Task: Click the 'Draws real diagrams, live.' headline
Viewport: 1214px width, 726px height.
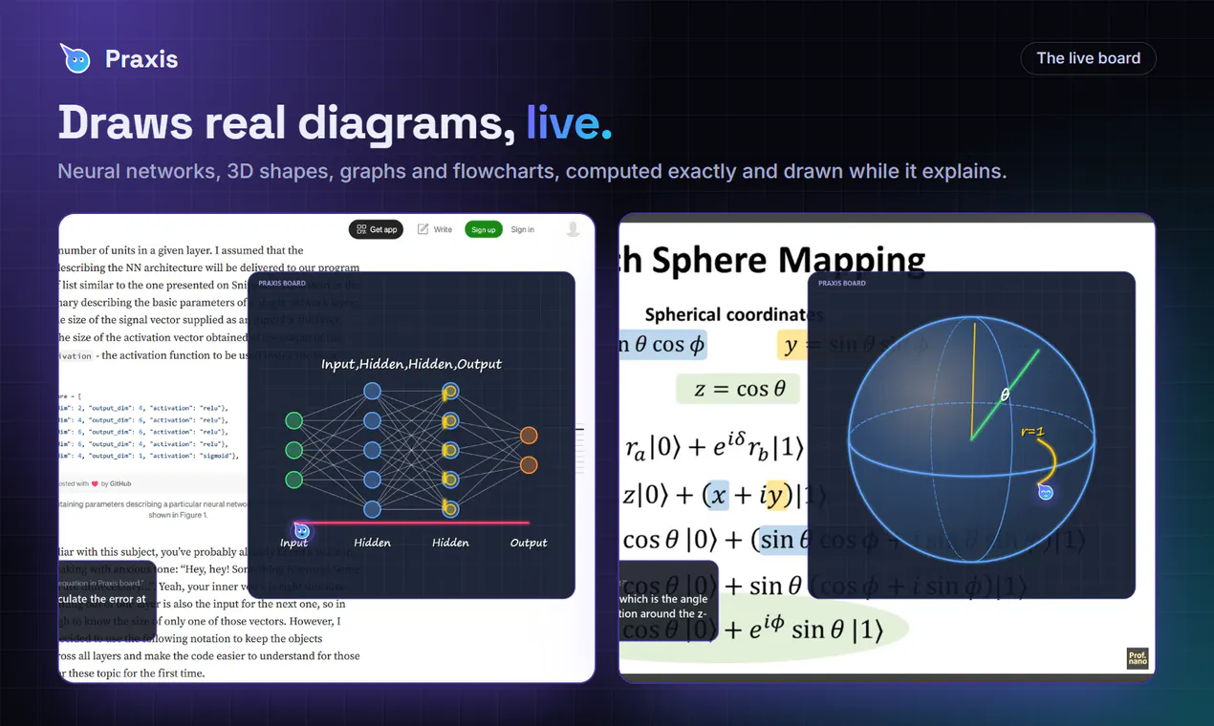Action: [335, 122]
